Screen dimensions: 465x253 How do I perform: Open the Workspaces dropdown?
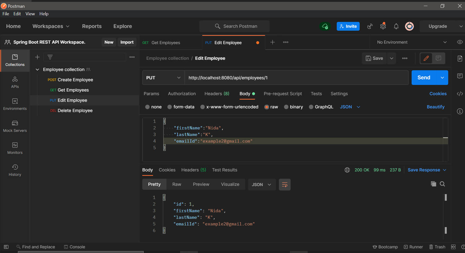[51, 26]
